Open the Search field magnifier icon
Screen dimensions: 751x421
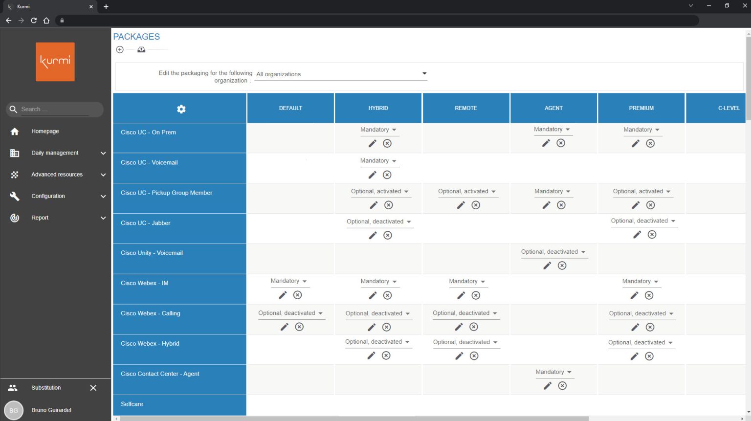click(x=13, y=109)
